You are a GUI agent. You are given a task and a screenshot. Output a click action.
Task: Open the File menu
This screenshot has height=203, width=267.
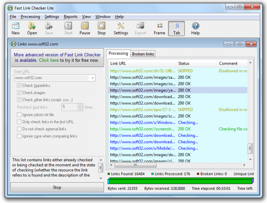(13, 17)
